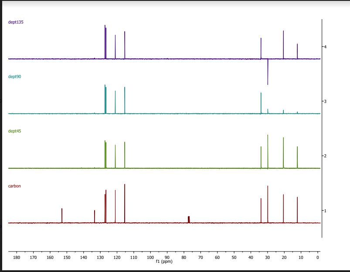Click the carbon peak near 133 ppm

(95, 216)
